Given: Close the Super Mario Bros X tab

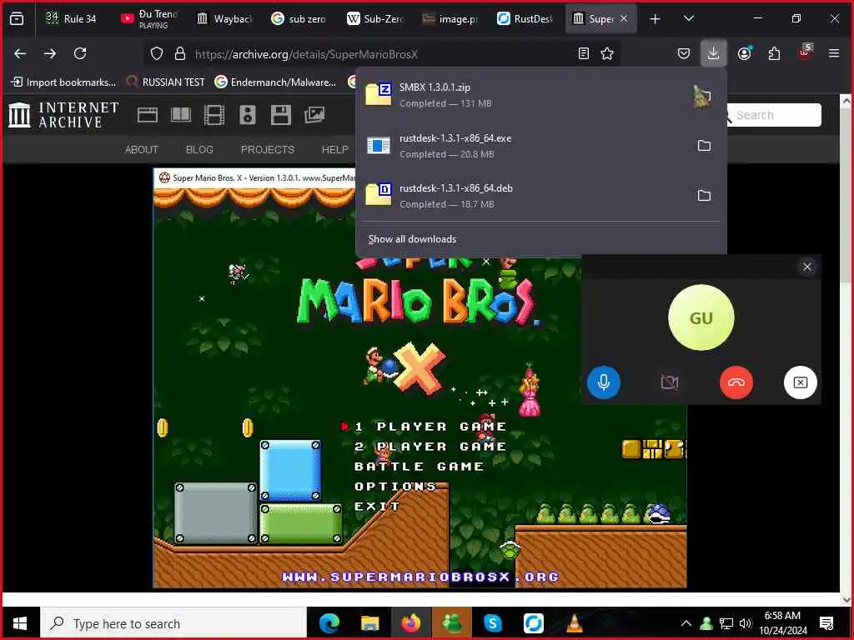Looking at the screenshot, I should pyautogui.click(x=624, y=18).
